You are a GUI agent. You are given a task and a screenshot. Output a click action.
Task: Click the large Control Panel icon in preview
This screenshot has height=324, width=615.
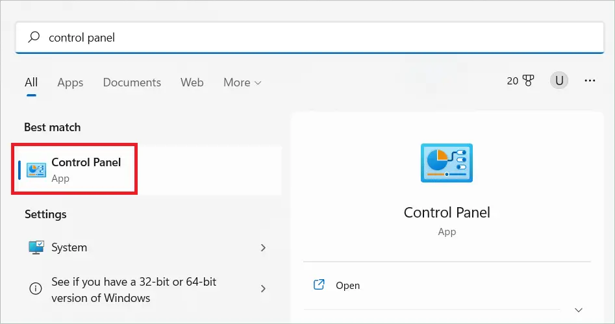pyautogui.click(x=447, y=163)
